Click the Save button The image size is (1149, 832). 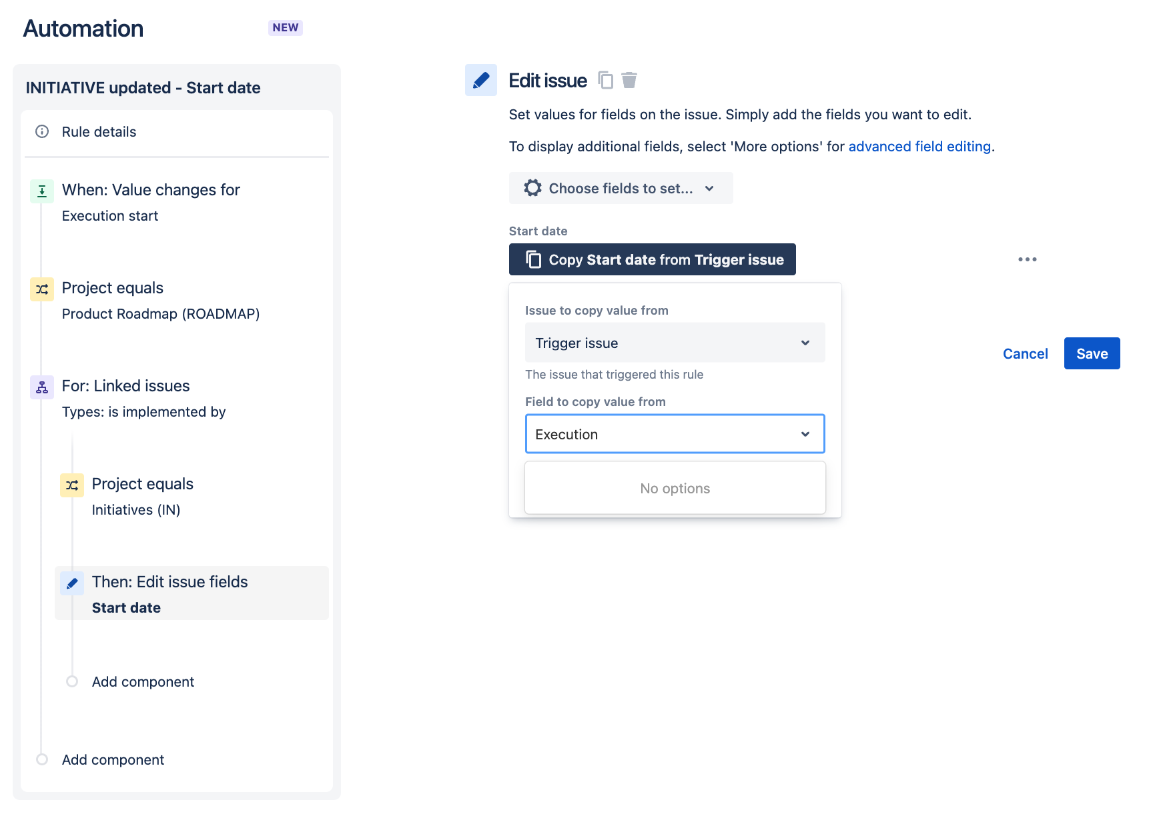coord(1092,353)
